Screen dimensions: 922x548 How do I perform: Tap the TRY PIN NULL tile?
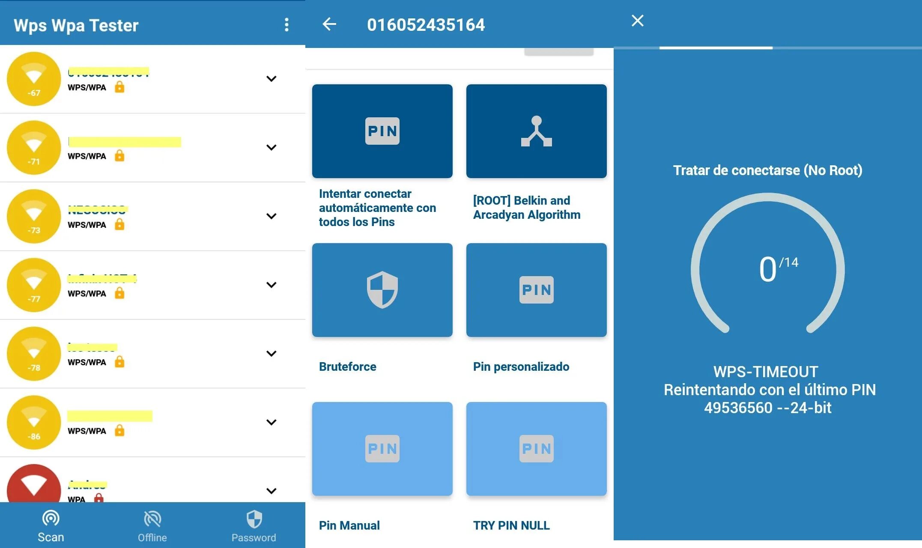pyautogui.click(x=536, y=449)
